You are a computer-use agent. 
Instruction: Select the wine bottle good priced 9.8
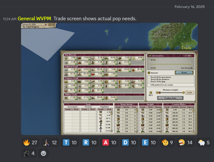click(x=111, y=86)
